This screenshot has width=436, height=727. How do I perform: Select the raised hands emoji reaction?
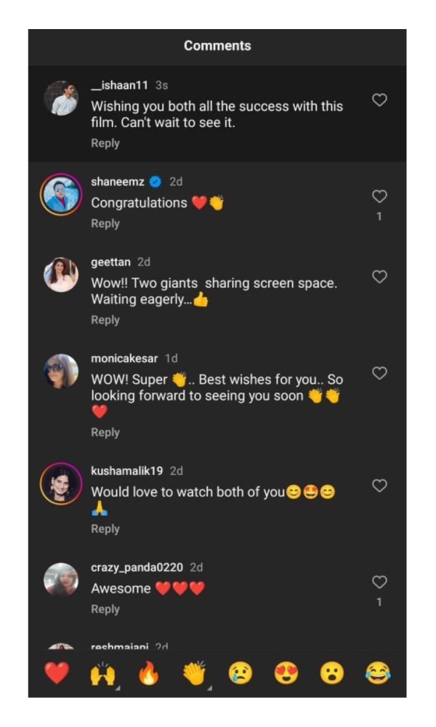(102, 674)
